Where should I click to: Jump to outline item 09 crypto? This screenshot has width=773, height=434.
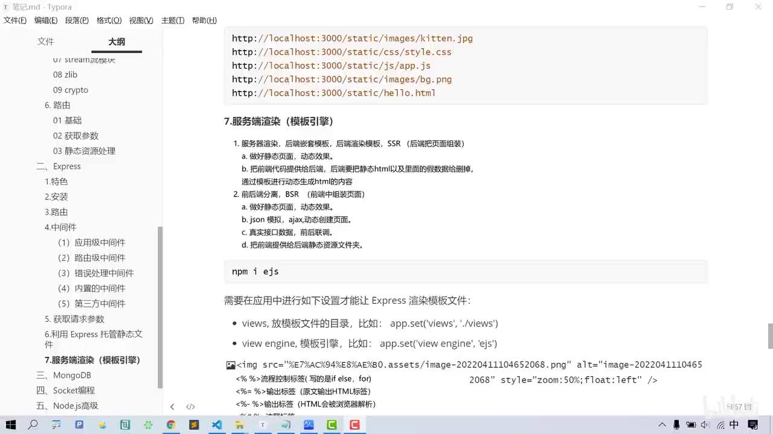coord(71,90)
